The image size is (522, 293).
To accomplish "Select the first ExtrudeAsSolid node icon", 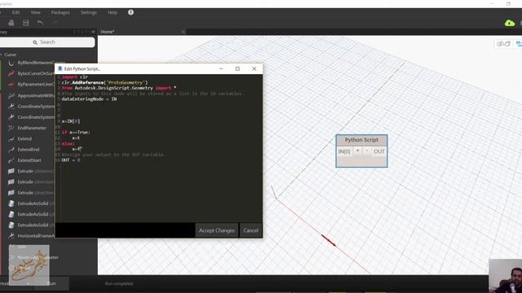I will point(11,203).
